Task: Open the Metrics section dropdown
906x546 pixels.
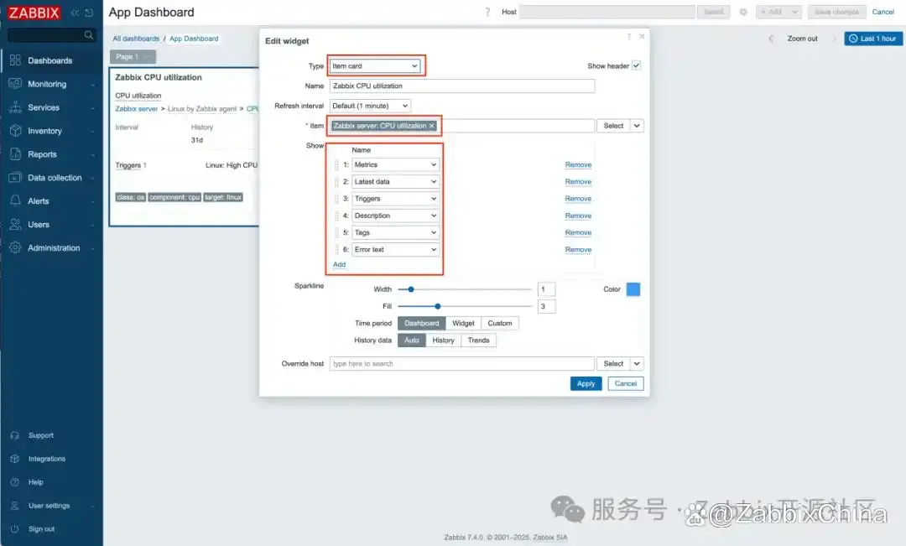Action: [395, 164]
